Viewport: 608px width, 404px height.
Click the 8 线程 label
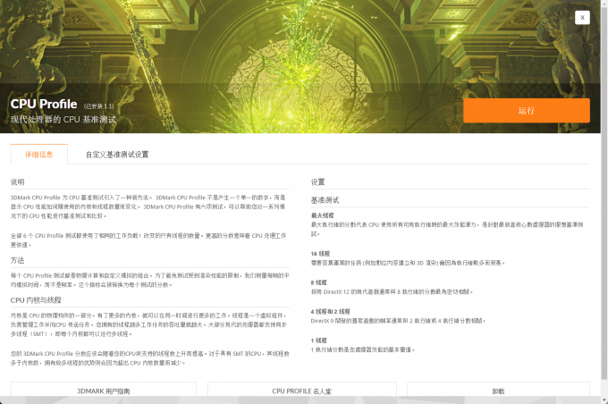click(x=318, y=282)
